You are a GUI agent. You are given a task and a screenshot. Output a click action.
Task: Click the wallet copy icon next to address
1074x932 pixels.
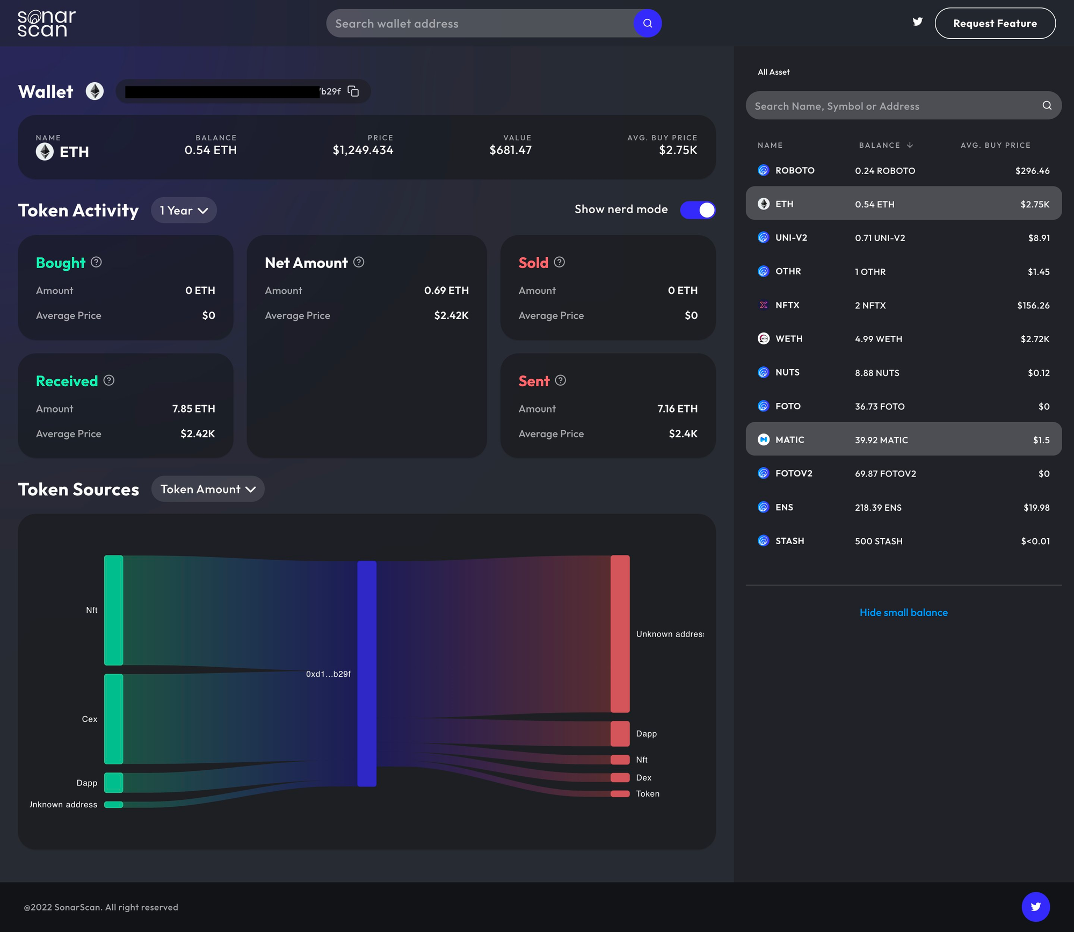tap(354, 90)
